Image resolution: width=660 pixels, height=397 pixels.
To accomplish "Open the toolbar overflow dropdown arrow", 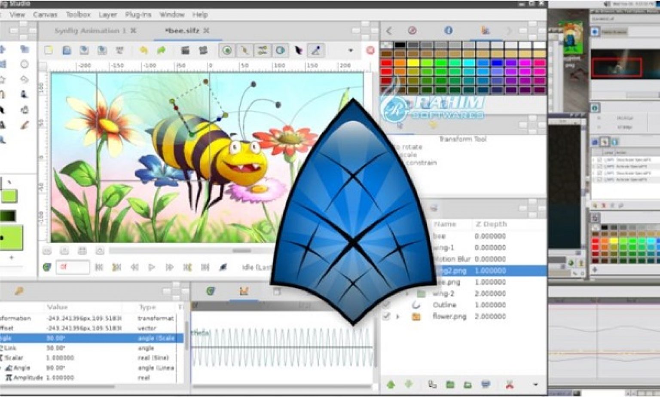I will point(350,51).
